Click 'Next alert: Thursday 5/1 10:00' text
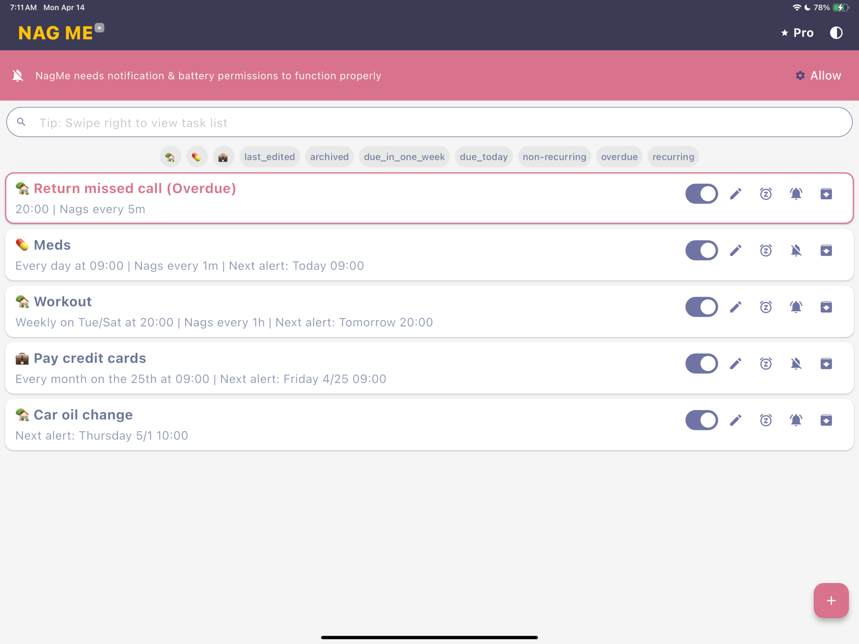This screenshot has height=644, width=859. (102, 436)
